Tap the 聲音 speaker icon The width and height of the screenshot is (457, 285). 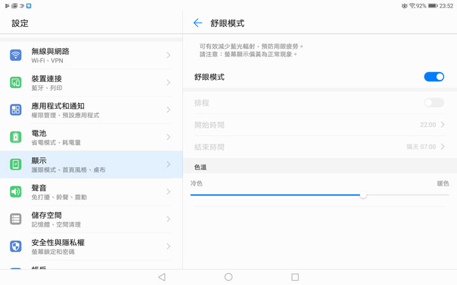pos(16,192)
